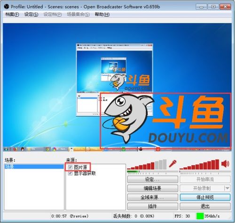Image resolution: width=235 pixels, height=223 pixels.
Task: Open 全域来源... global sources button
Action: click(153, 197)
